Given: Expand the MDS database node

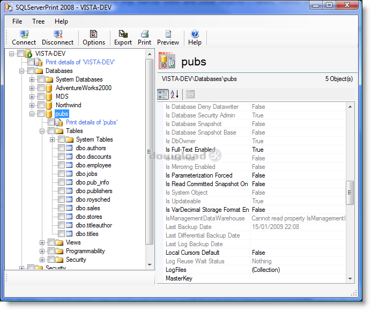Looking at the screenshot, I should coord(32,97).
